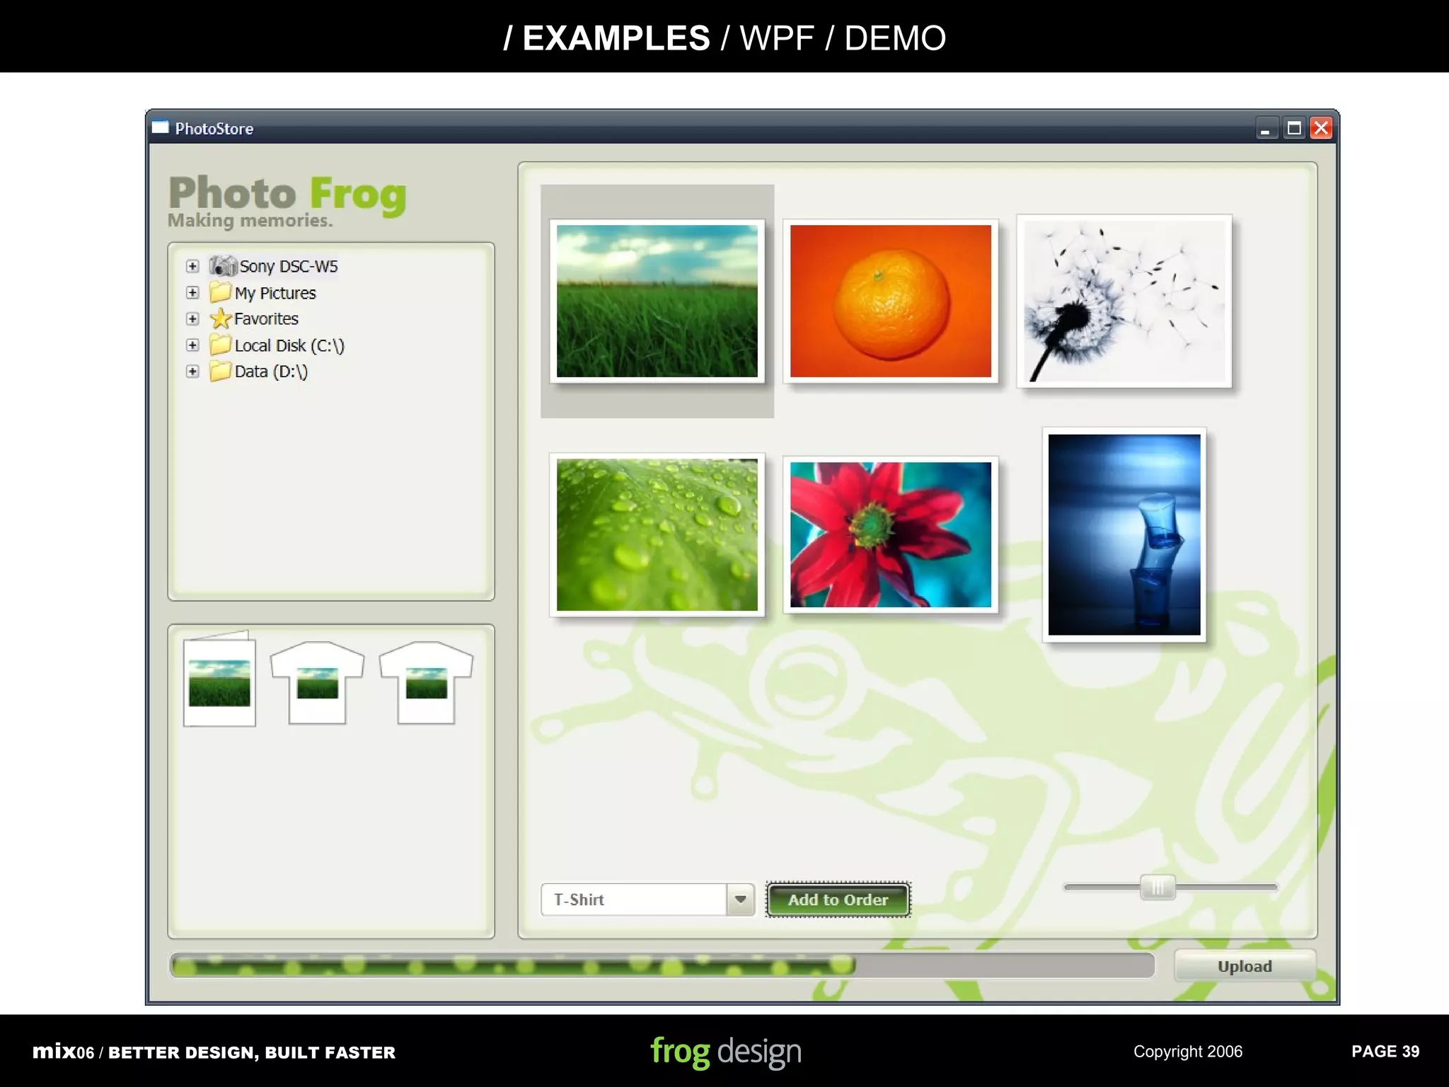The width and height of the screenshot is (1449, 1087).
Task: Expand the Favorites tree node
Action: 192,318
